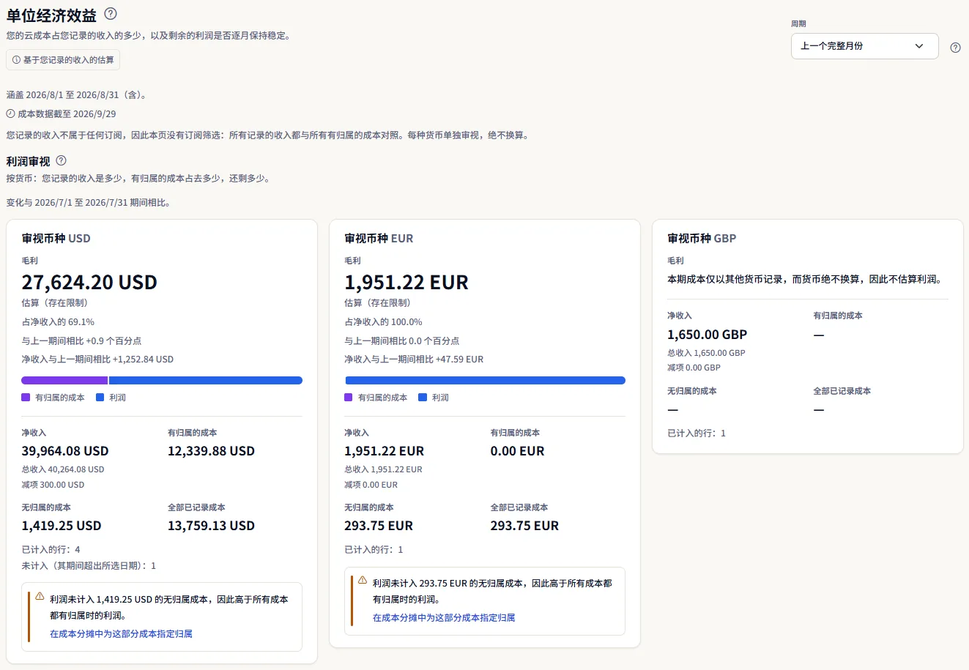Click warning icon in EUR unattributed cost notice

pyautogui.click(x=363, y=580)
